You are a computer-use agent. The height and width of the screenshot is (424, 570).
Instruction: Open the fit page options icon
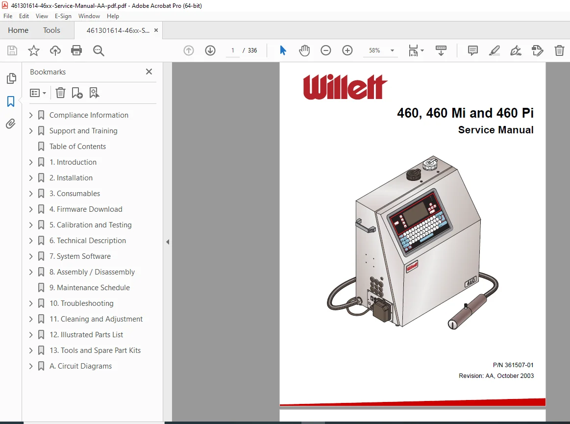[413, 50]
